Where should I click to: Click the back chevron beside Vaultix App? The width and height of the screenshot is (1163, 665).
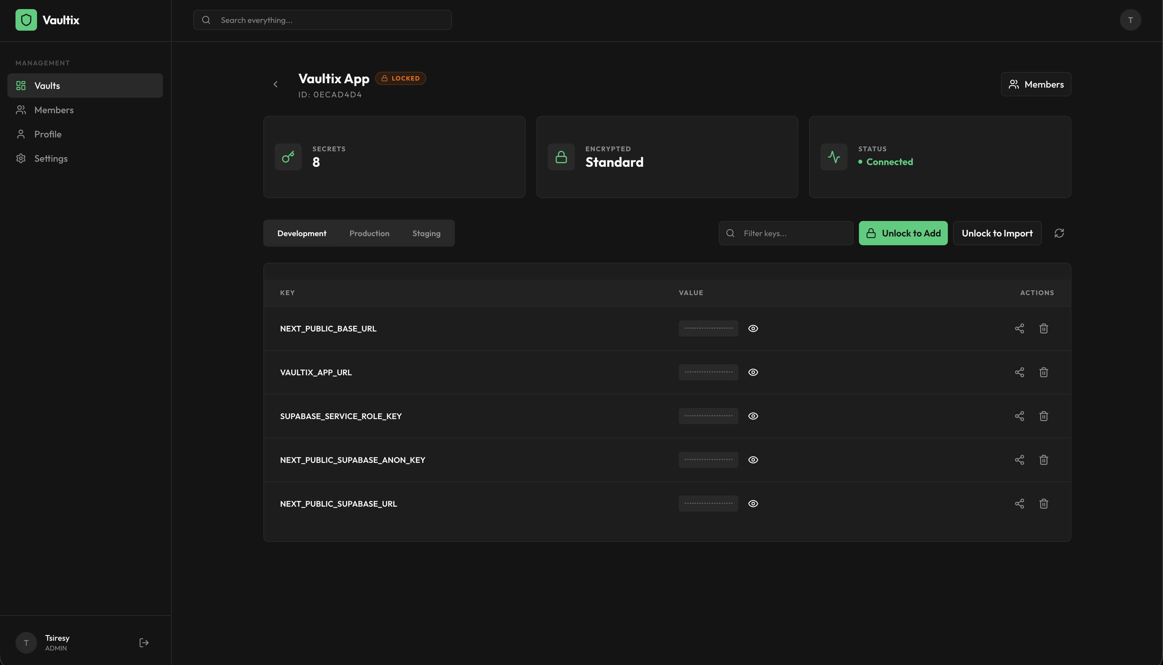275,85
